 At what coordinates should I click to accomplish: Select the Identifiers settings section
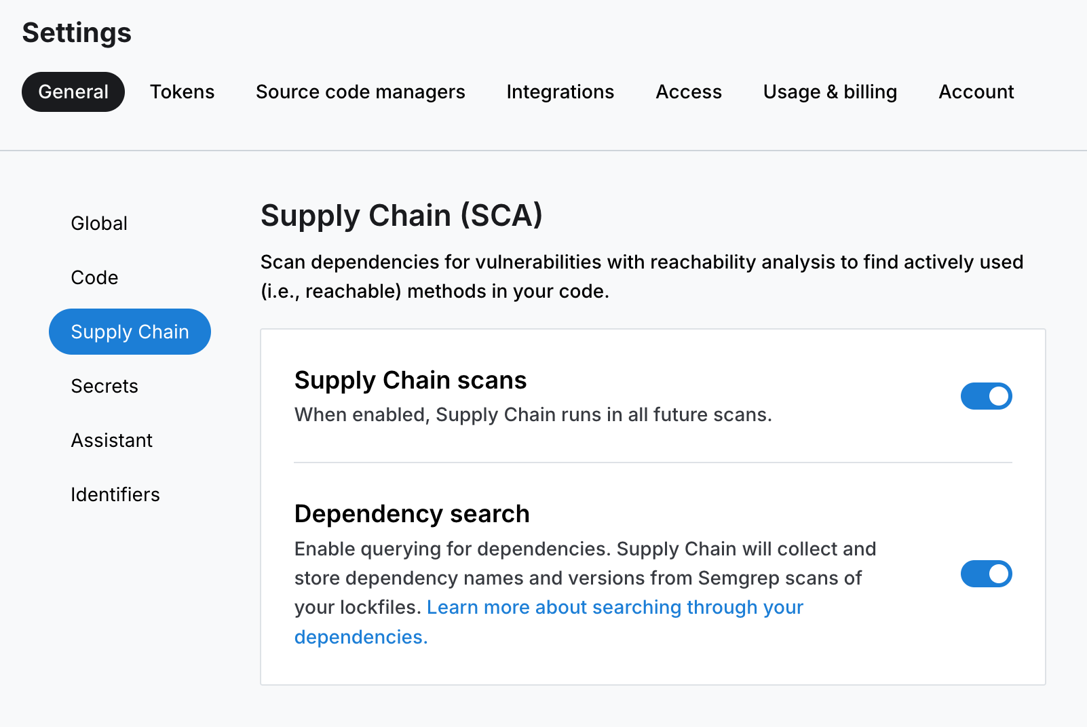115,494
